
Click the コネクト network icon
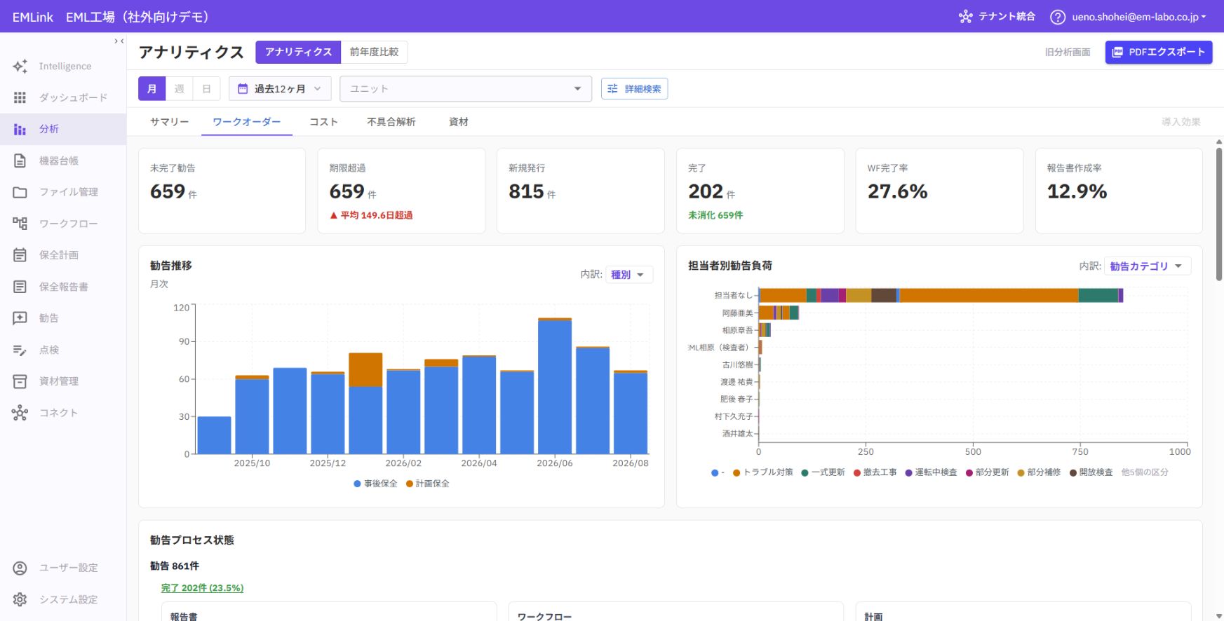[x=20, y=413]
